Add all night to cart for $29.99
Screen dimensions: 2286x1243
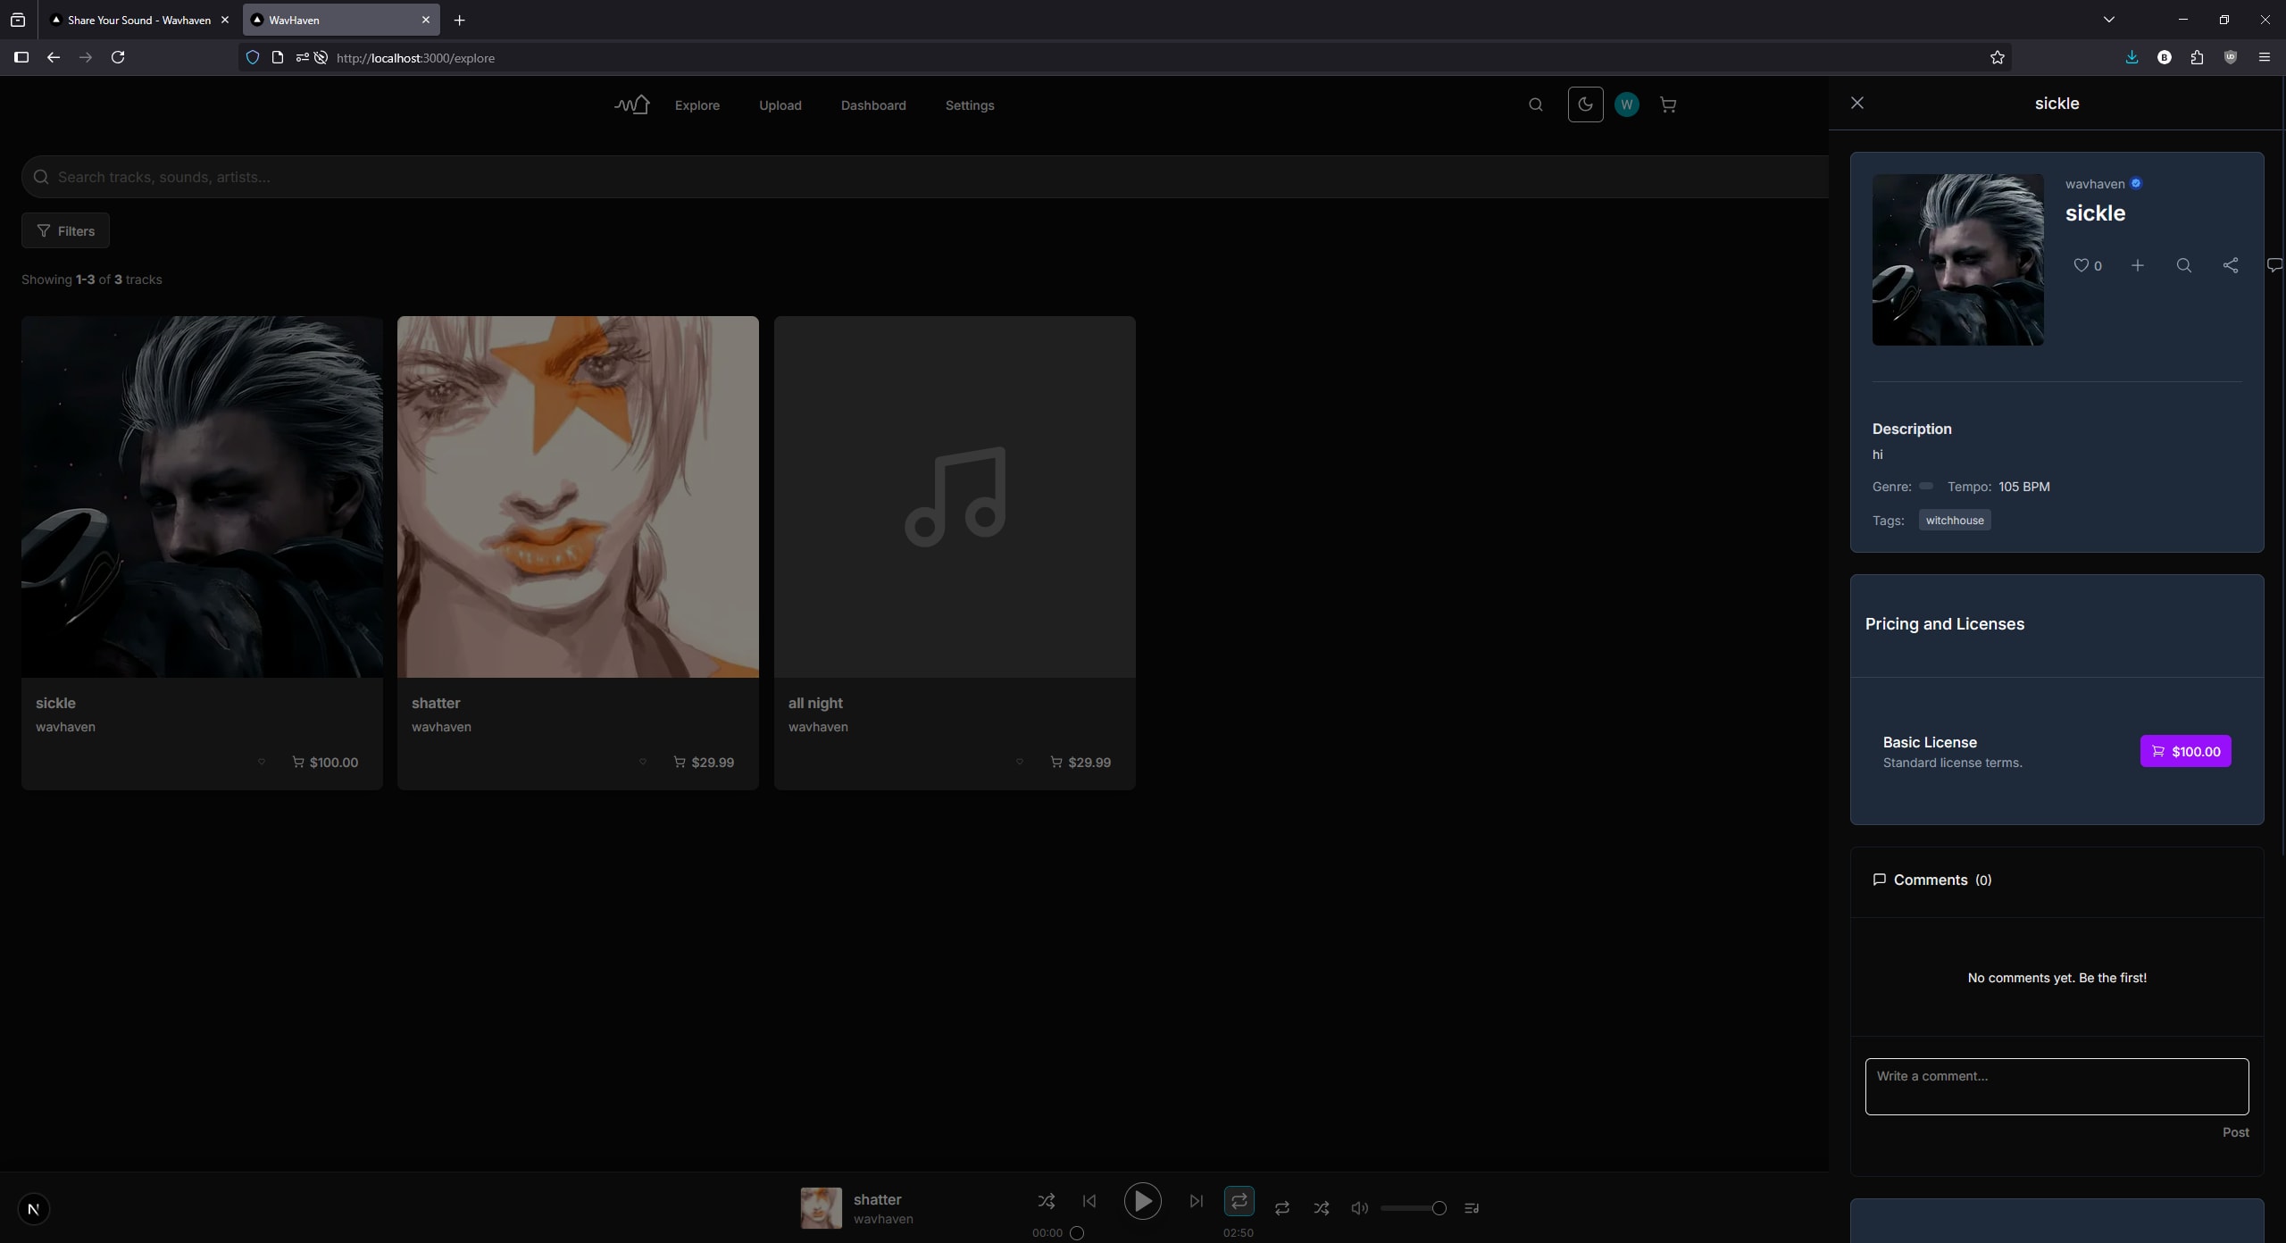(x=1080, y=762)
